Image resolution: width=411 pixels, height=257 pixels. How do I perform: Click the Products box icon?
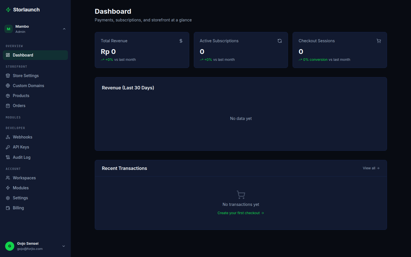tap(8, 96)
